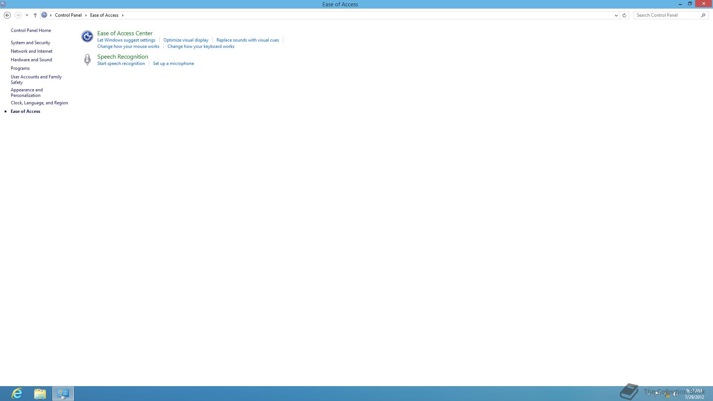
Task: Click the up arrow navigation icon
Action: pyautogui.click(x=35, y=15)
